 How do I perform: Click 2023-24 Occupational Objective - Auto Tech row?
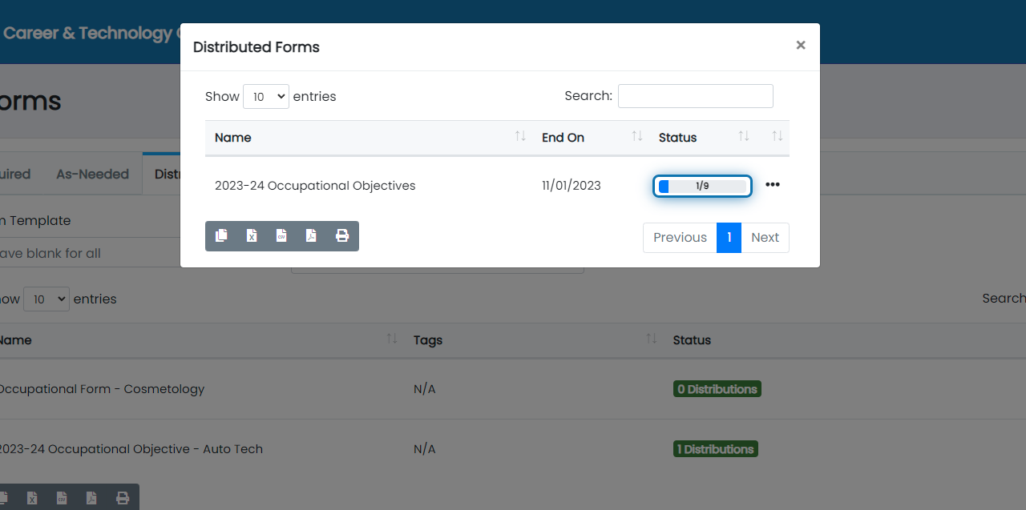tap(130, 449)
